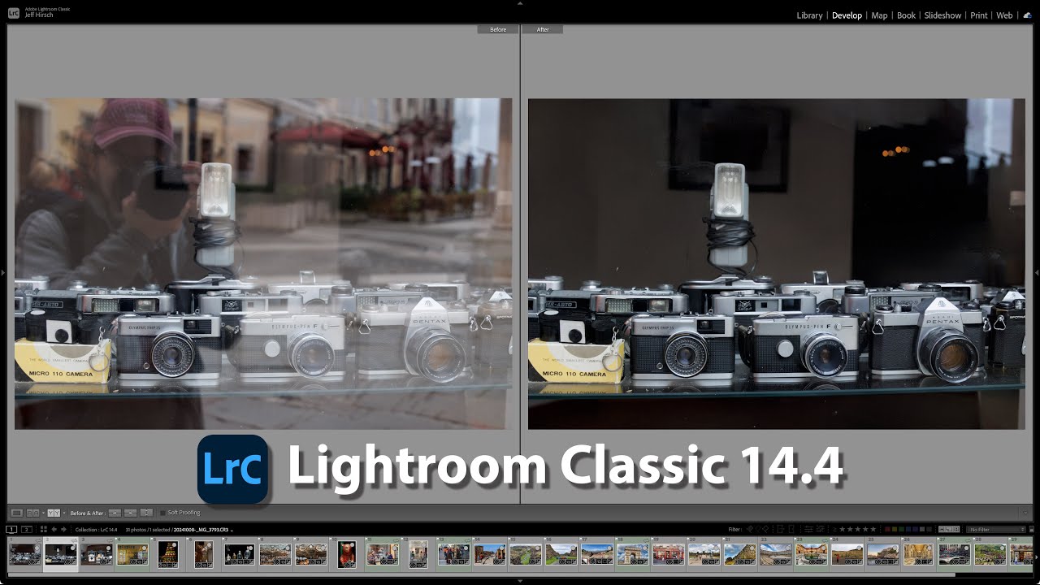Go back to previous source arrow
This screenshot has height=585, width=1040.
[x=54, y=530]
